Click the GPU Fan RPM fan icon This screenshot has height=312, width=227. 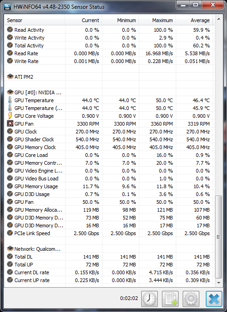[10, 124]
